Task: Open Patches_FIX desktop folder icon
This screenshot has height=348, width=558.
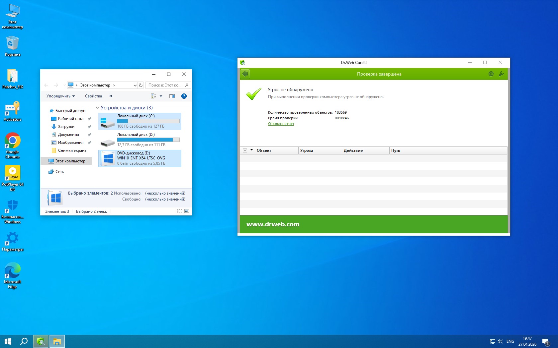Action: point(13,77)
